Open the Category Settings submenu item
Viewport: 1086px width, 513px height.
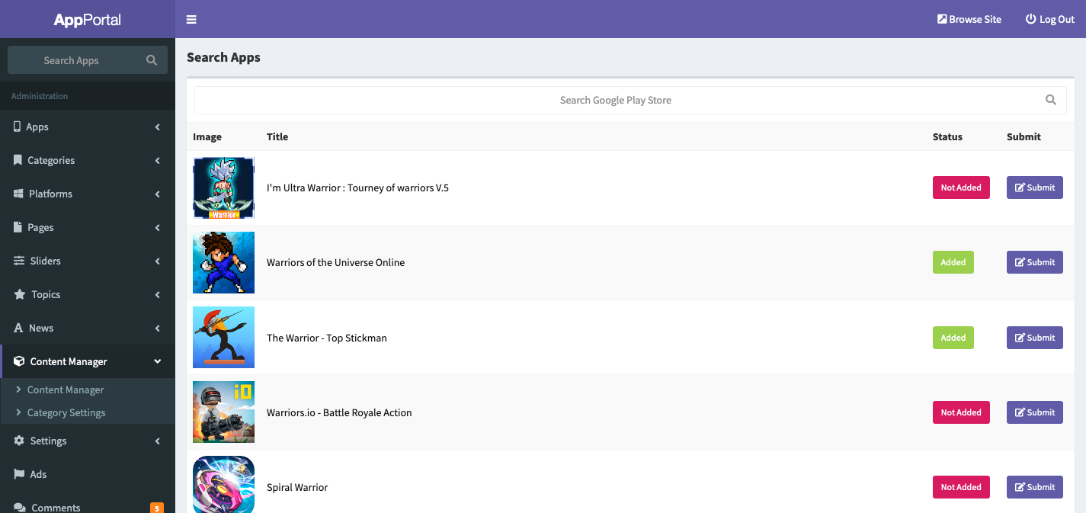pyautogui.click(x=66, y=412)
